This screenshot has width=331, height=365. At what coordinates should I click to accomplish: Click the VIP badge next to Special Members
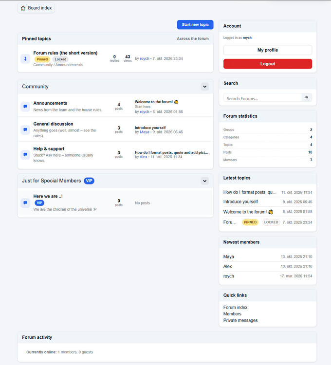coord(89,181)
